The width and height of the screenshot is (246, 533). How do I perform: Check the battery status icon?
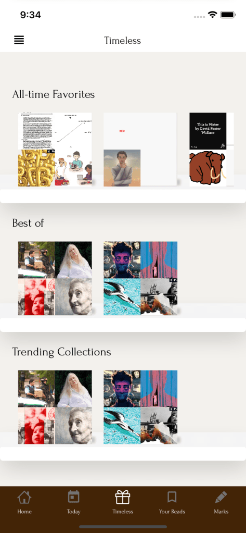228,15
